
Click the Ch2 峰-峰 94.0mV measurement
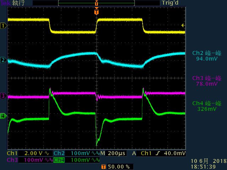pos(207,56)
